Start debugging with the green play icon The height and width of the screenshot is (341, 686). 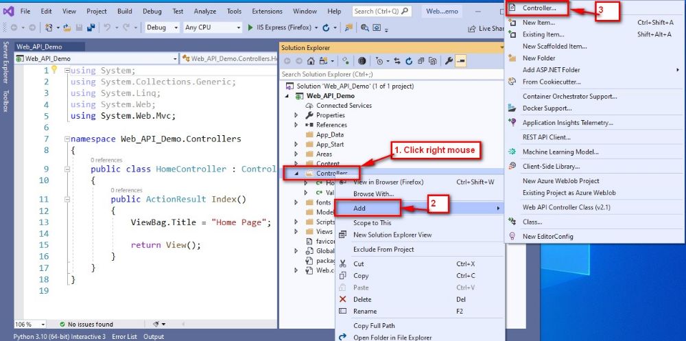click(x=249, y=27)
